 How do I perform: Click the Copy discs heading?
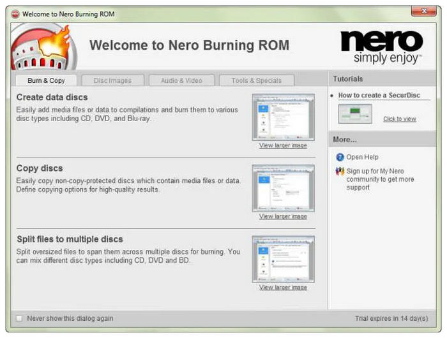click(x=40, y=168)
